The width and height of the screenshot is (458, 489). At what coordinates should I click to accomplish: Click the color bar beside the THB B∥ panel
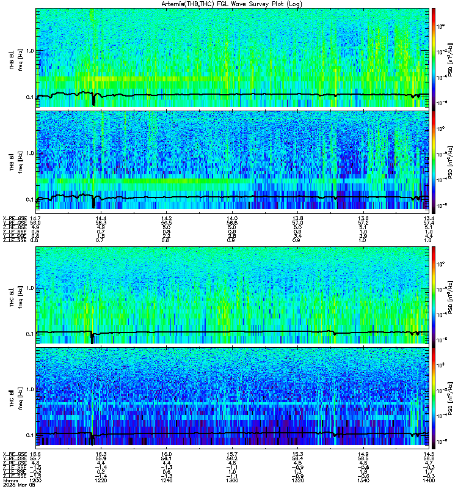pos(434,163)
